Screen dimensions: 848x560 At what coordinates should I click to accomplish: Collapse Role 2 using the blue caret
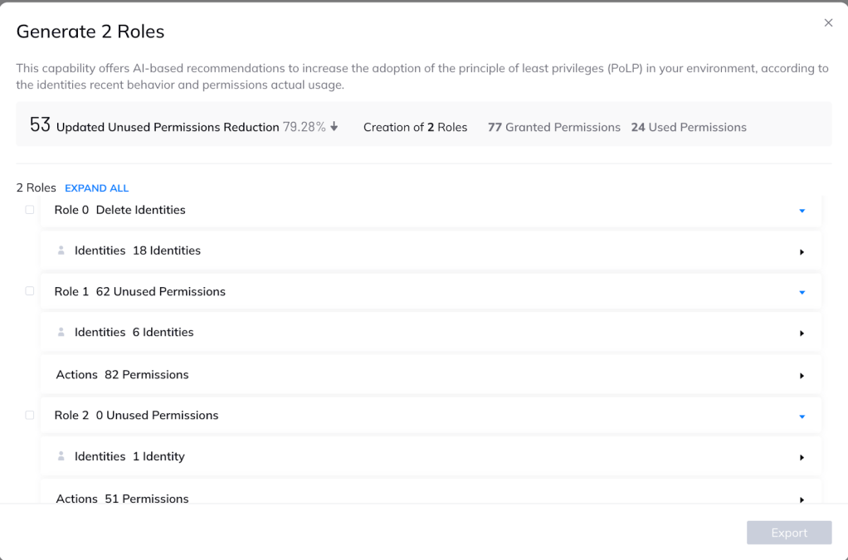(802, 416)
